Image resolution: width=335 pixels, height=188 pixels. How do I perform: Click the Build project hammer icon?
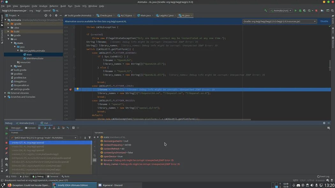(x=265, y=11)
